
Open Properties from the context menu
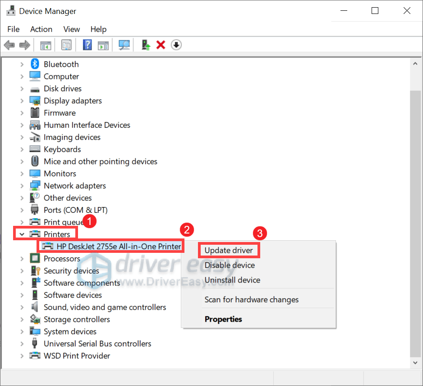pos(223,319)
